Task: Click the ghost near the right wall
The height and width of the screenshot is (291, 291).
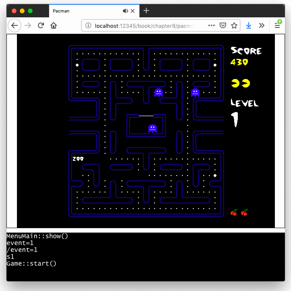Action: tap(195, 93)
